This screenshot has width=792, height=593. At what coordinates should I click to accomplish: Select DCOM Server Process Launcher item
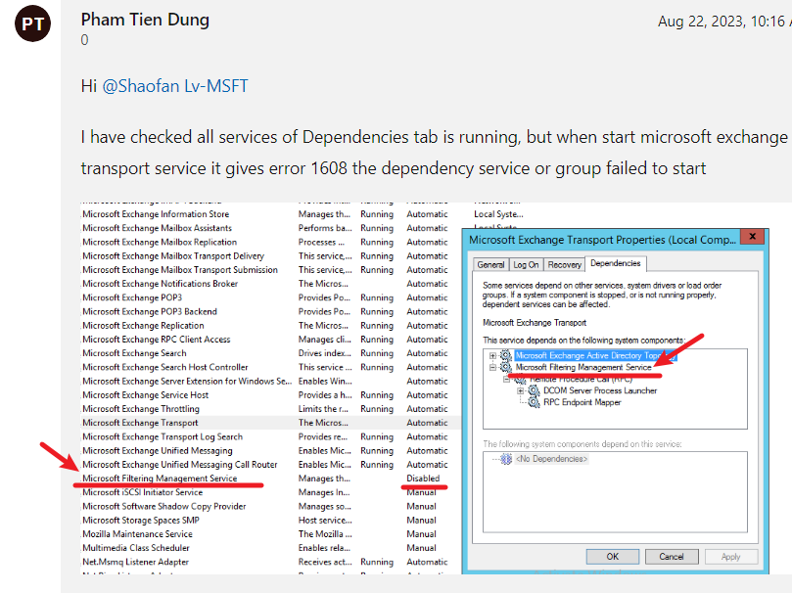point(600,390)
